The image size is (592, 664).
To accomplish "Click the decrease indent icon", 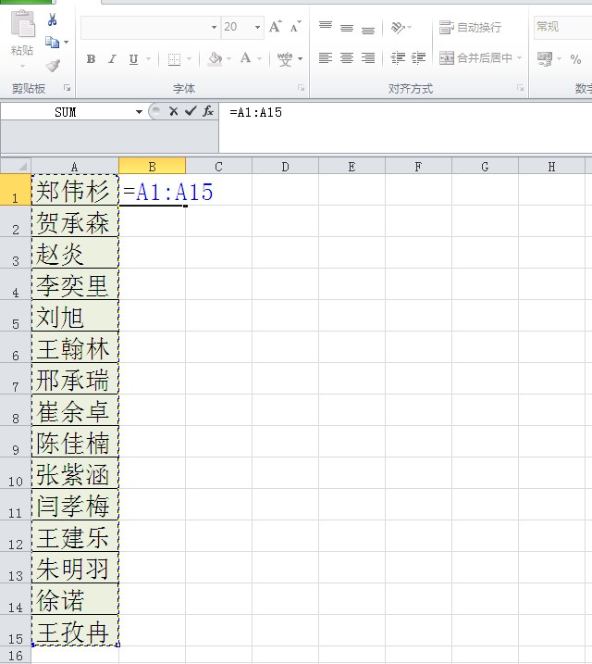I will tap(398, 57).
